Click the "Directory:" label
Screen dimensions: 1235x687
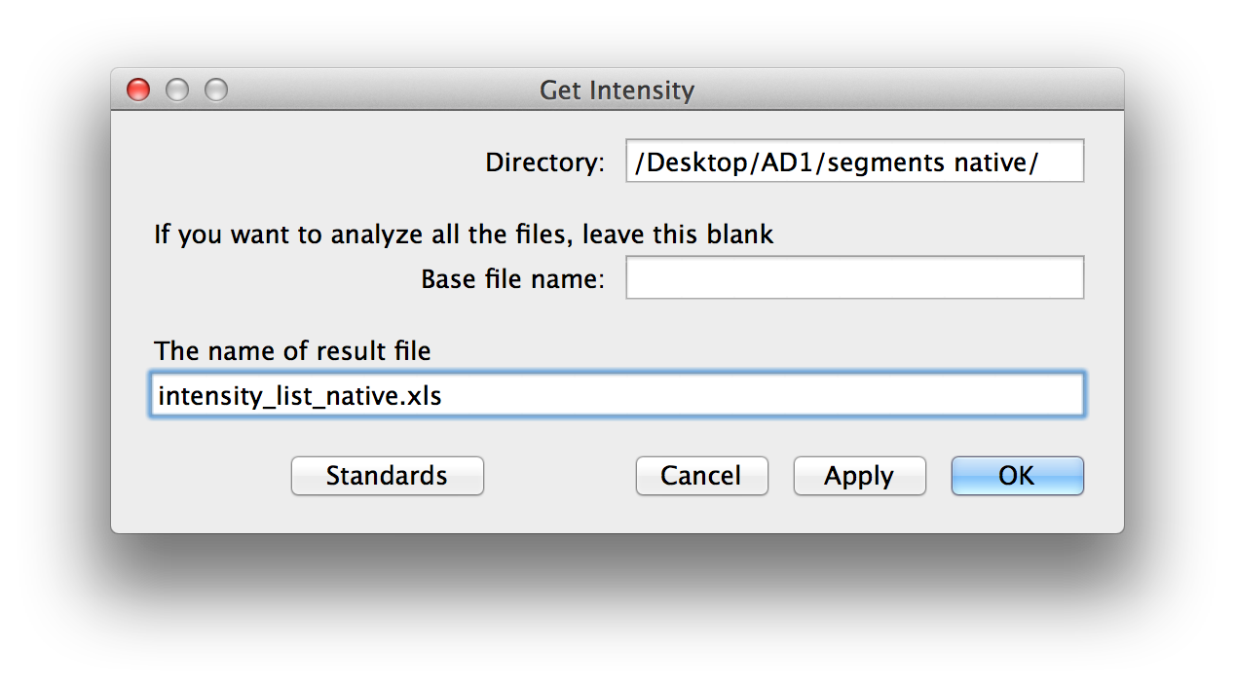545,163
